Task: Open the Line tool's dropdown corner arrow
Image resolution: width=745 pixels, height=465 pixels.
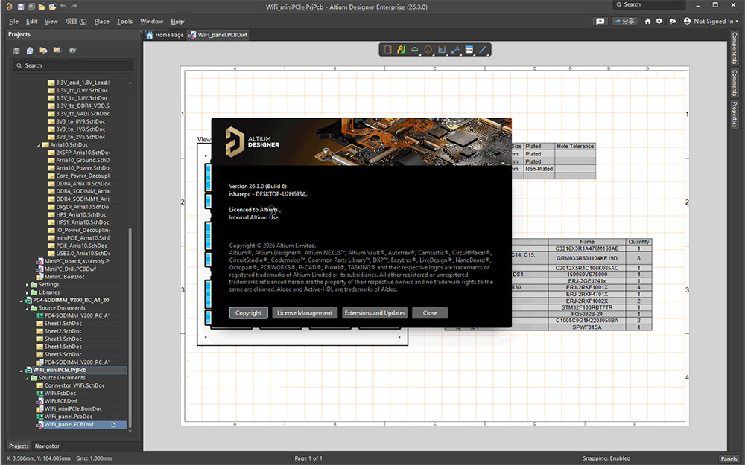Action: click(x=488, y=55)
